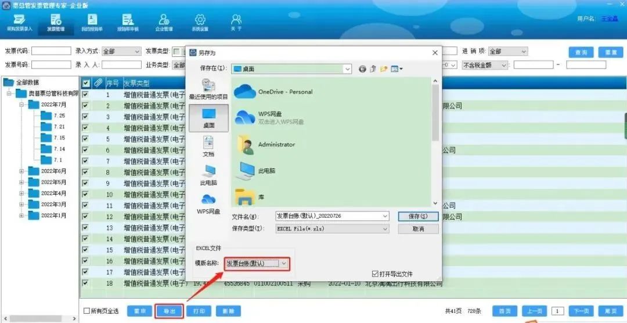The height and width of the screenshot is (323, 627).
Task: Open the 采购发票录入 toolbar icon
Action: click(19, 22)
